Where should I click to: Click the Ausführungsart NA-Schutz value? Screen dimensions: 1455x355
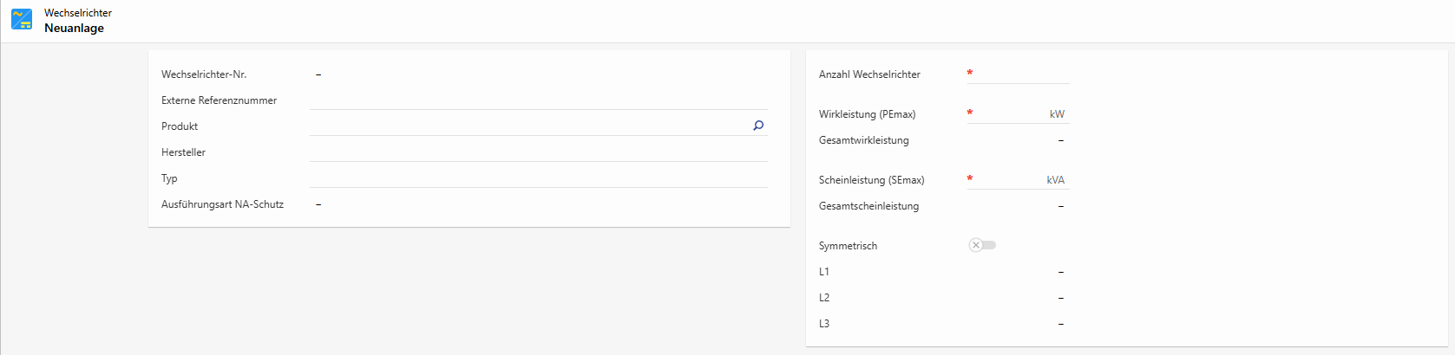318,204
